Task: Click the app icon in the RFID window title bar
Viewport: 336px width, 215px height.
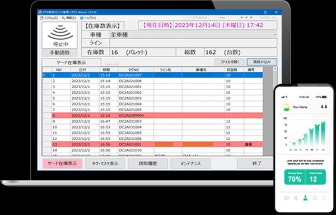Action: (x=40, y=12)
